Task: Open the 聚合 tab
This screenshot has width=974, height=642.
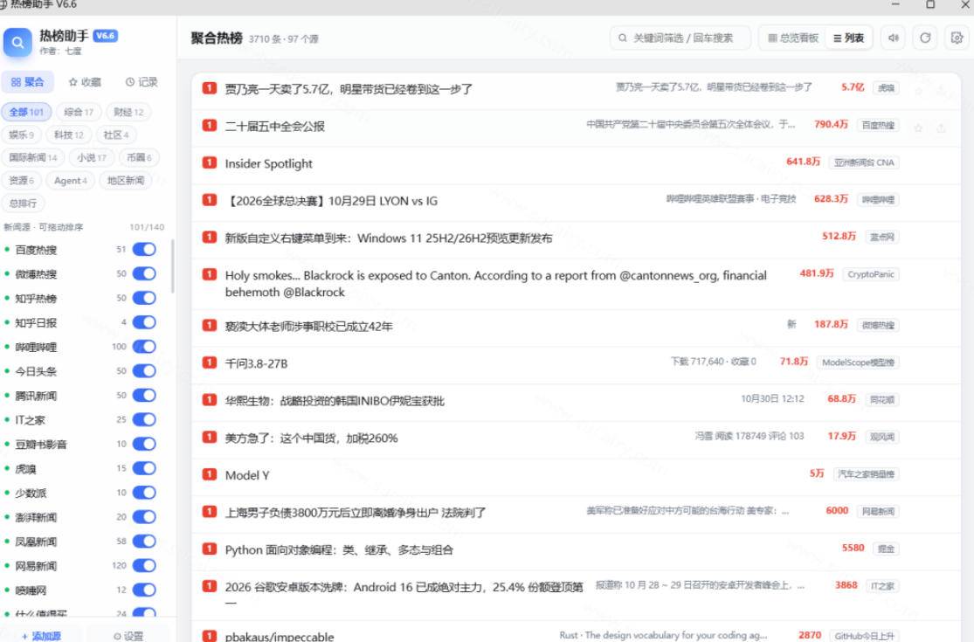Action: (x=27, y=82)
